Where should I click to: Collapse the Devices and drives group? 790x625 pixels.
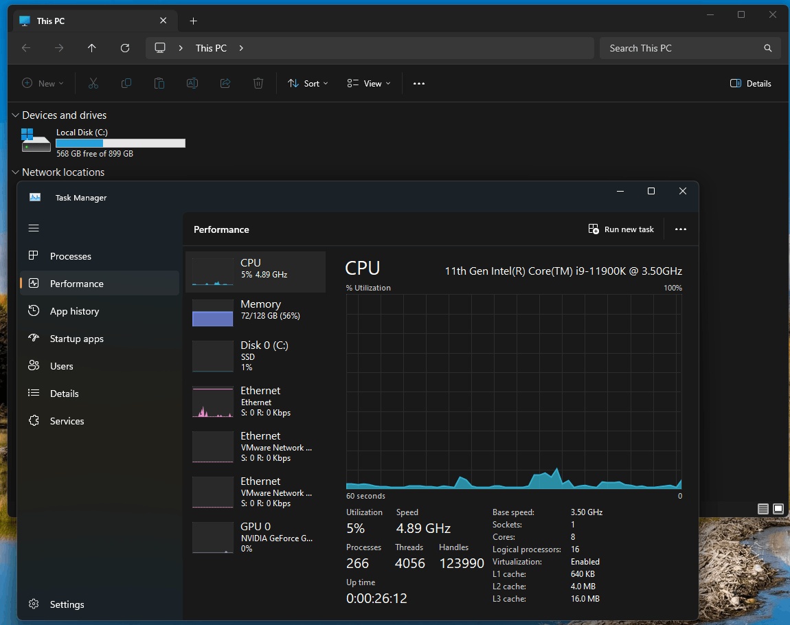pyautogui.click(x=15, y=115)
